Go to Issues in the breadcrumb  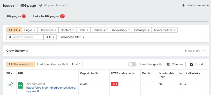pyautogui.click(x=9, y=5)
